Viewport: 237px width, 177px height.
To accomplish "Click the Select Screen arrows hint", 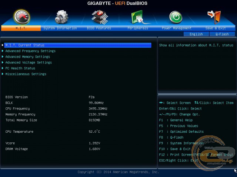I will click(175, 103).
